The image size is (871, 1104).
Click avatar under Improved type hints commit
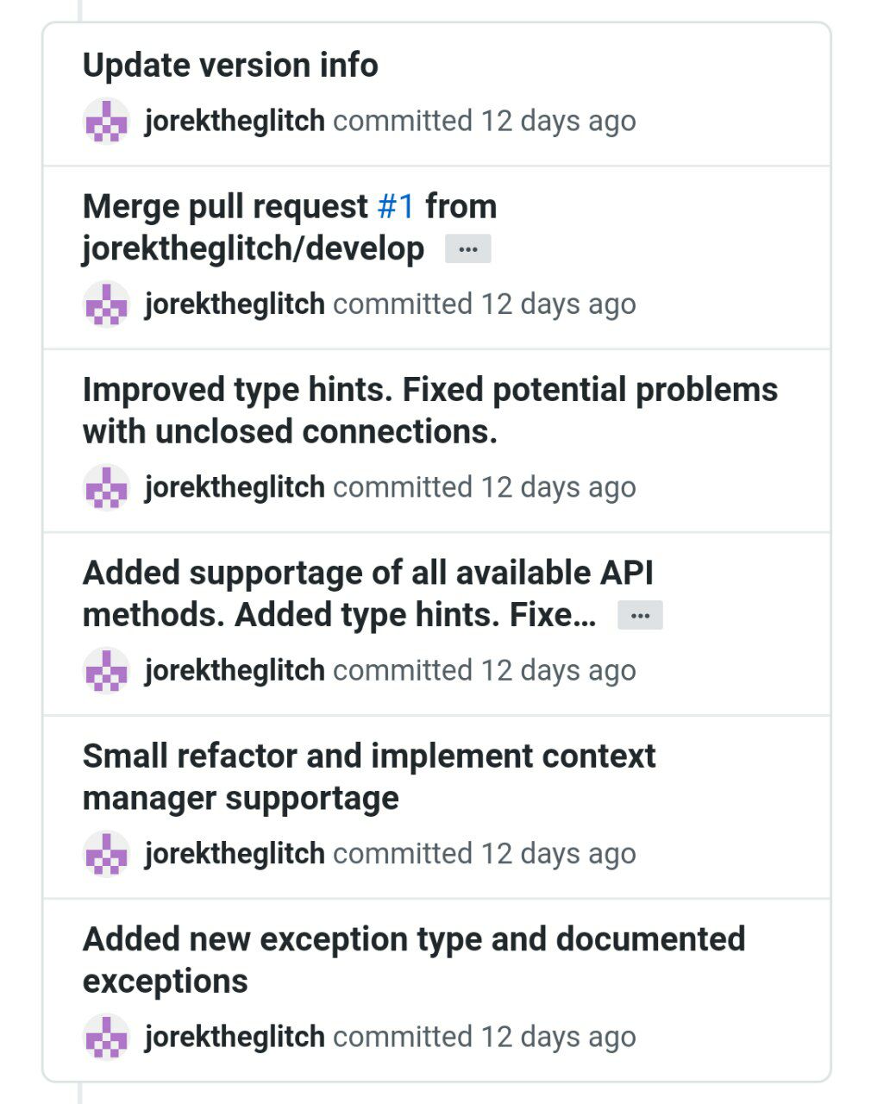[x=106, y=487]
